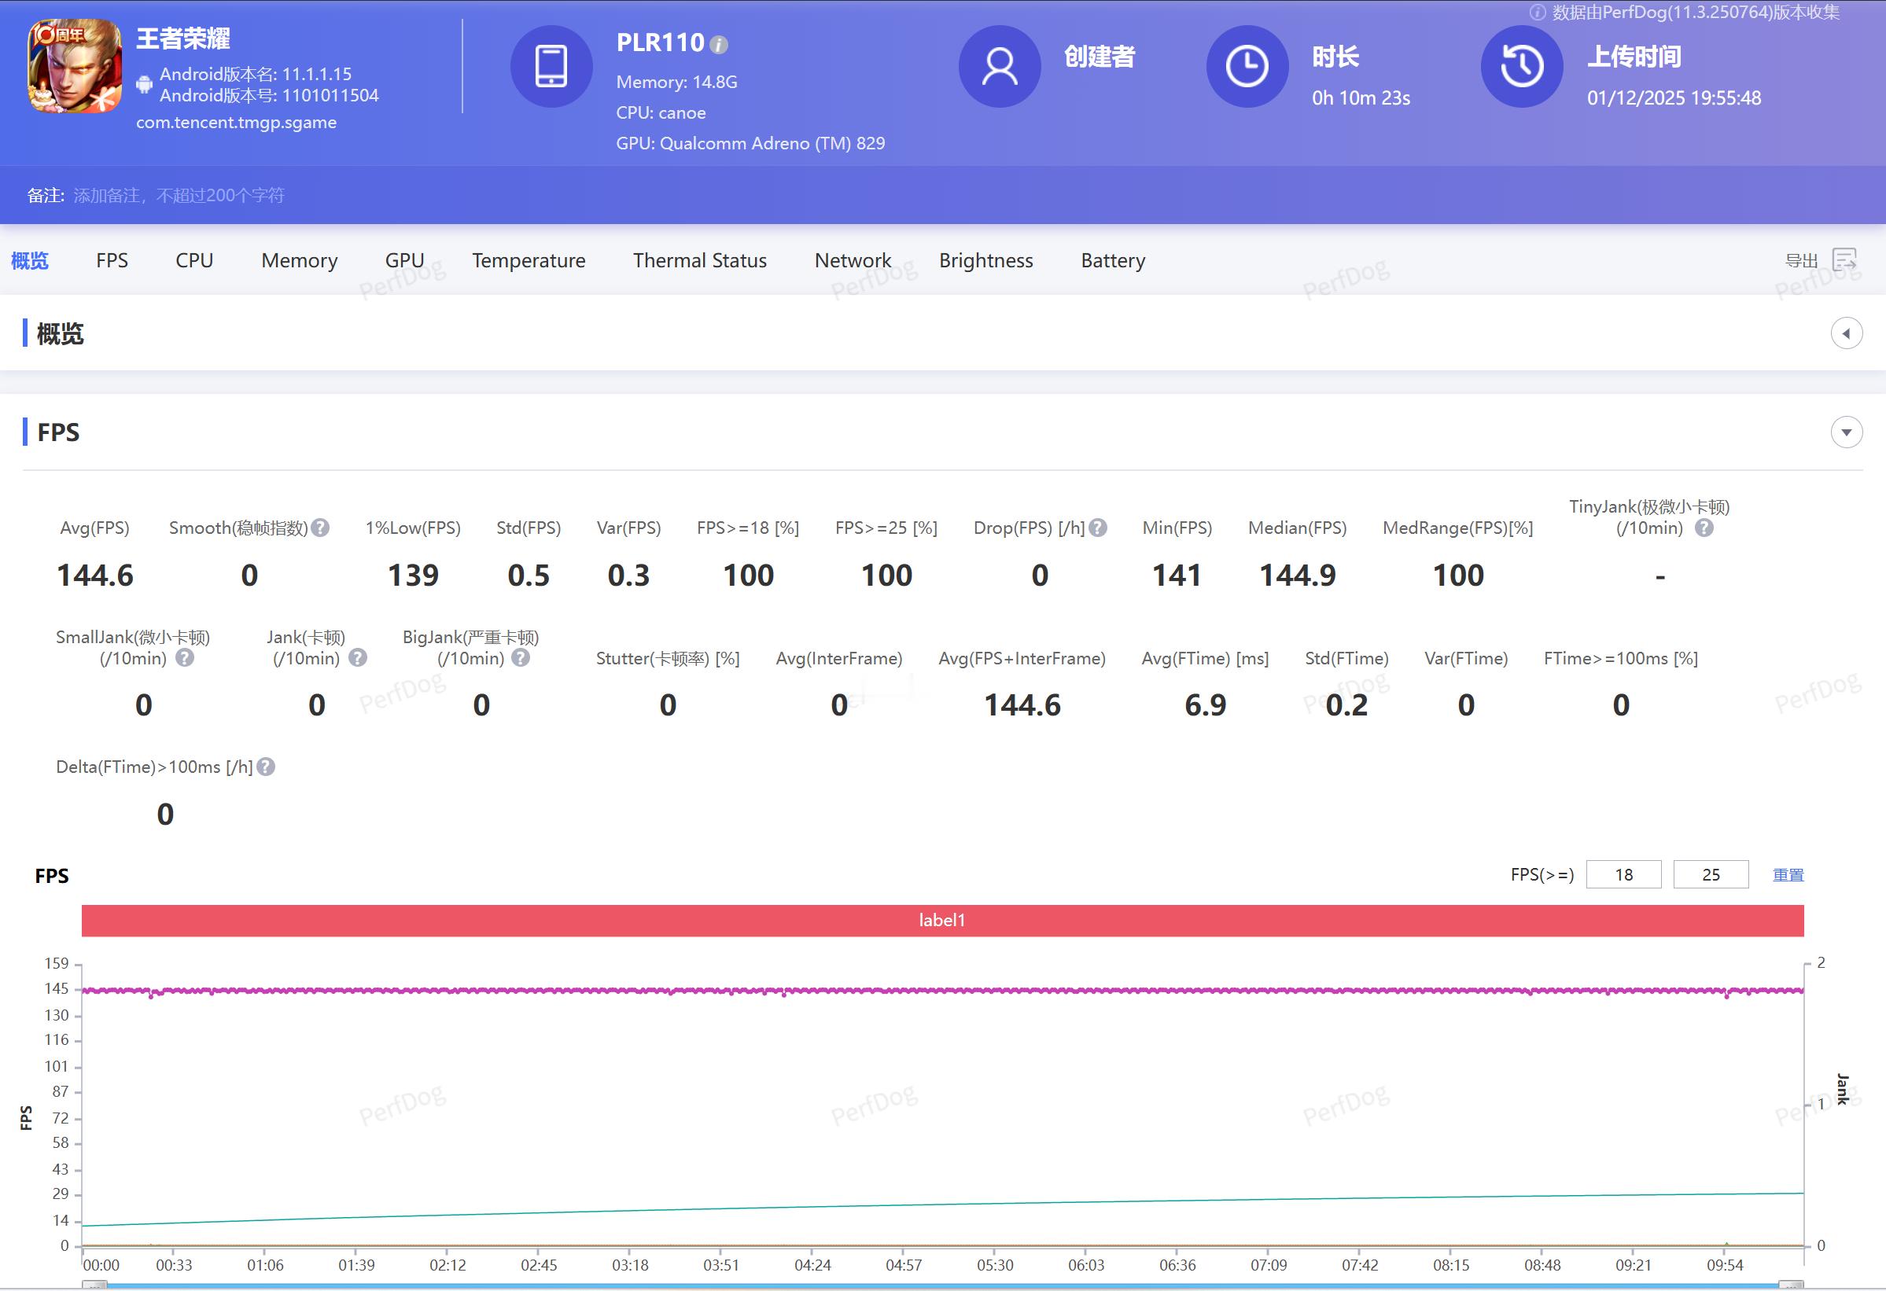Click TinyJank help question icon
The image size is (1886, 1291).
pyautogui.click(x=1704, y=528)
